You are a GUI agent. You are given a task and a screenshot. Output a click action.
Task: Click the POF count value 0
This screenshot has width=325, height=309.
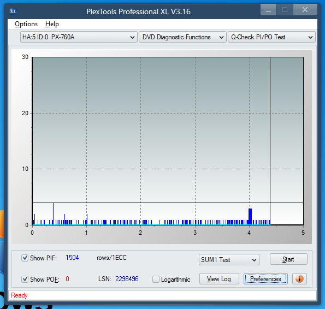(x=67, y=279)
